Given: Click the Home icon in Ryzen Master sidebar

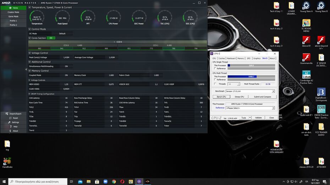Looking at the screenshot, I should (10, 8).
